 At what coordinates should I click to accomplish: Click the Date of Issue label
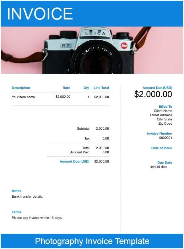click(162, 148)
